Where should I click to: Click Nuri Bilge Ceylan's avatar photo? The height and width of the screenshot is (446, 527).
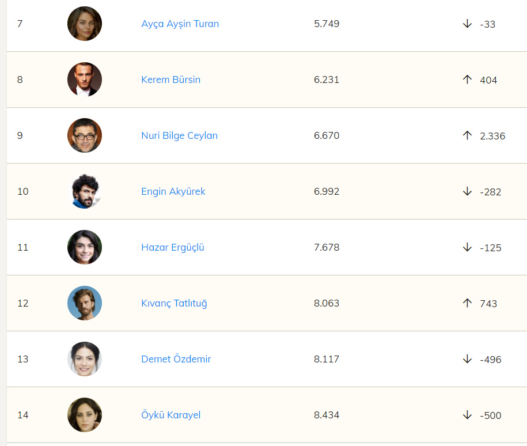pos(85,135)
